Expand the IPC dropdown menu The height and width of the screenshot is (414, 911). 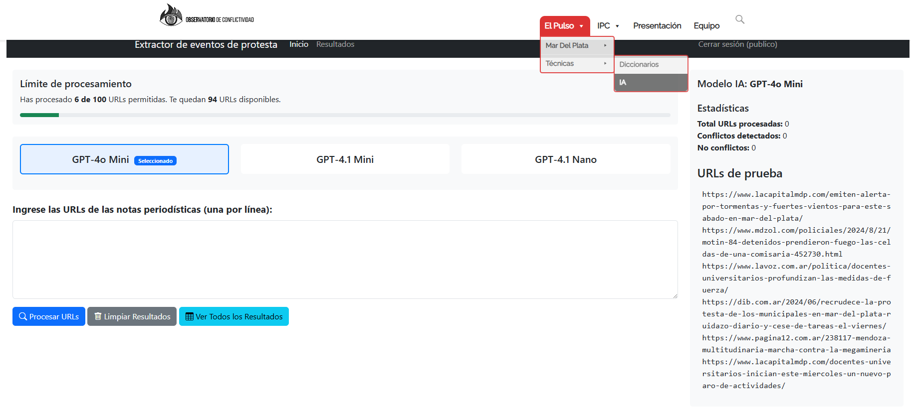608,26
